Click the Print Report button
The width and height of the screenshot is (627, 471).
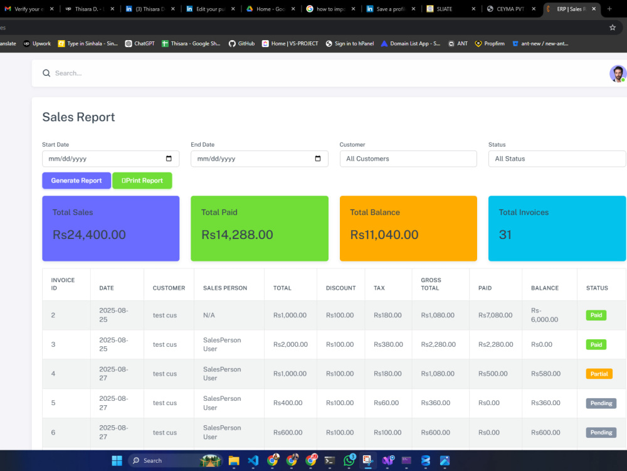point(142,181)
